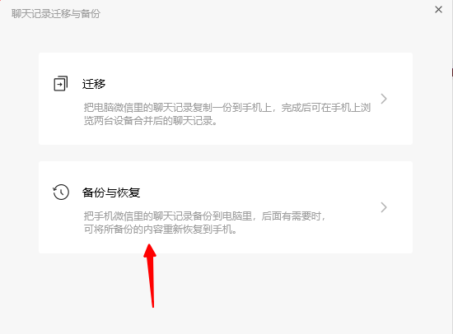
Task: Click the line 览两台设备合并后的聊天记录
Action: [x=151, y=121]
